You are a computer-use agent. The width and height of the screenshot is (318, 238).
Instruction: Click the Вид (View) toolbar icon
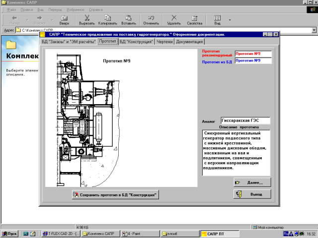tap(217, 20)
